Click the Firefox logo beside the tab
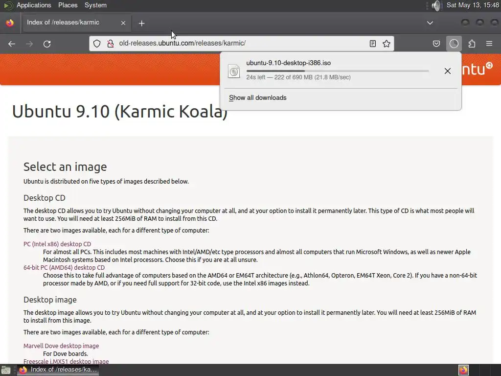This screenshot has height=376, width=501. click(x=10, y=23)
